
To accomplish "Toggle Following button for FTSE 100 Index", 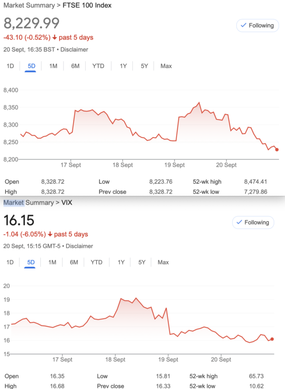I will [257, 26].
